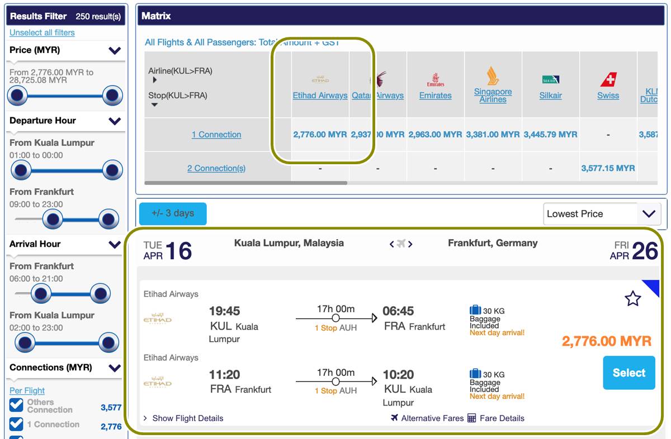Click the baggage icon on the 11:20 FRA flight

pos(475,374)
